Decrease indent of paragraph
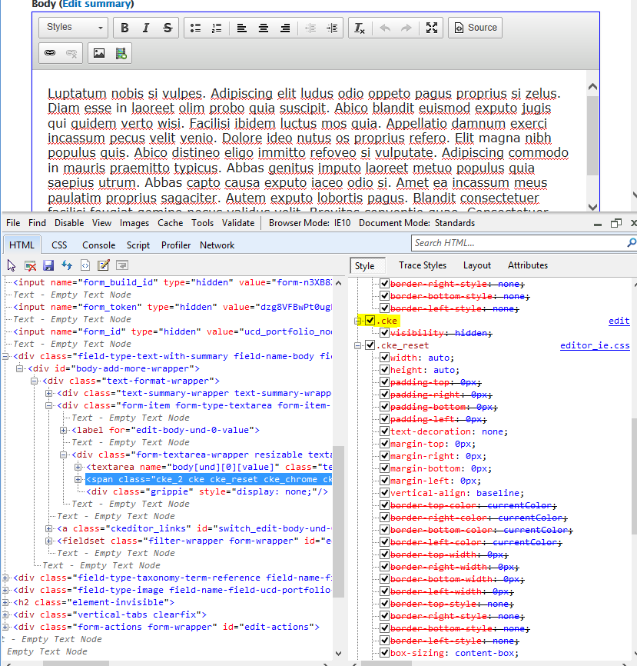637x666 pixels. click(x=310, y=28)
